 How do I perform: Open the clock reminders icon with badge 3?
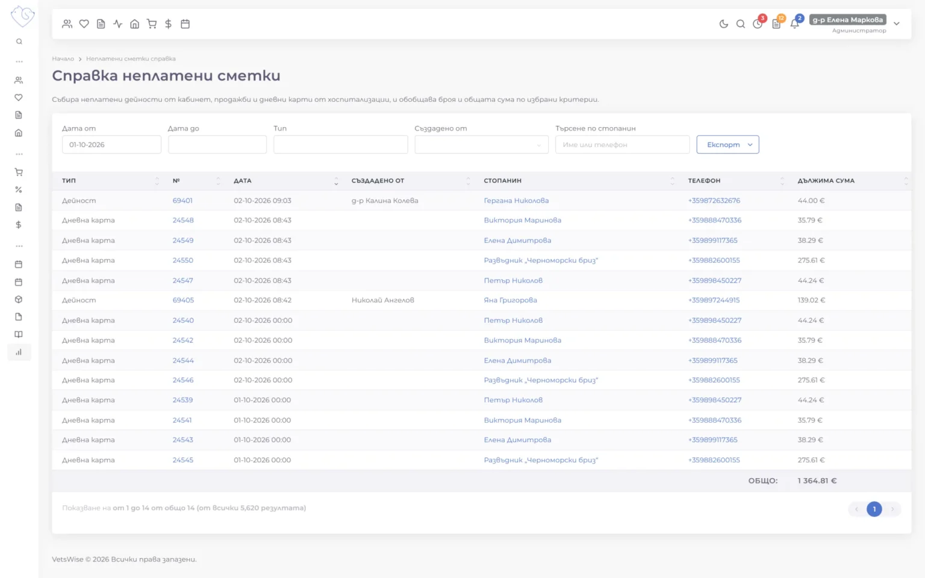click(x=758, y=23)
